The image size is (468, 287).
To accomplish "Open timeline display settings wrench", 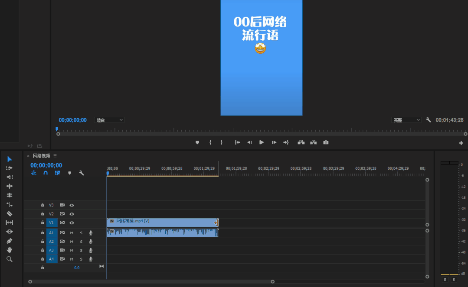I will tap(81, 173).
